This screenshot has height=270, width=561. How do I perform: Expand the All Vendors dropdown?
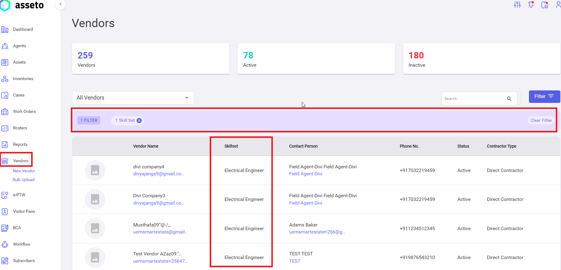133,98
